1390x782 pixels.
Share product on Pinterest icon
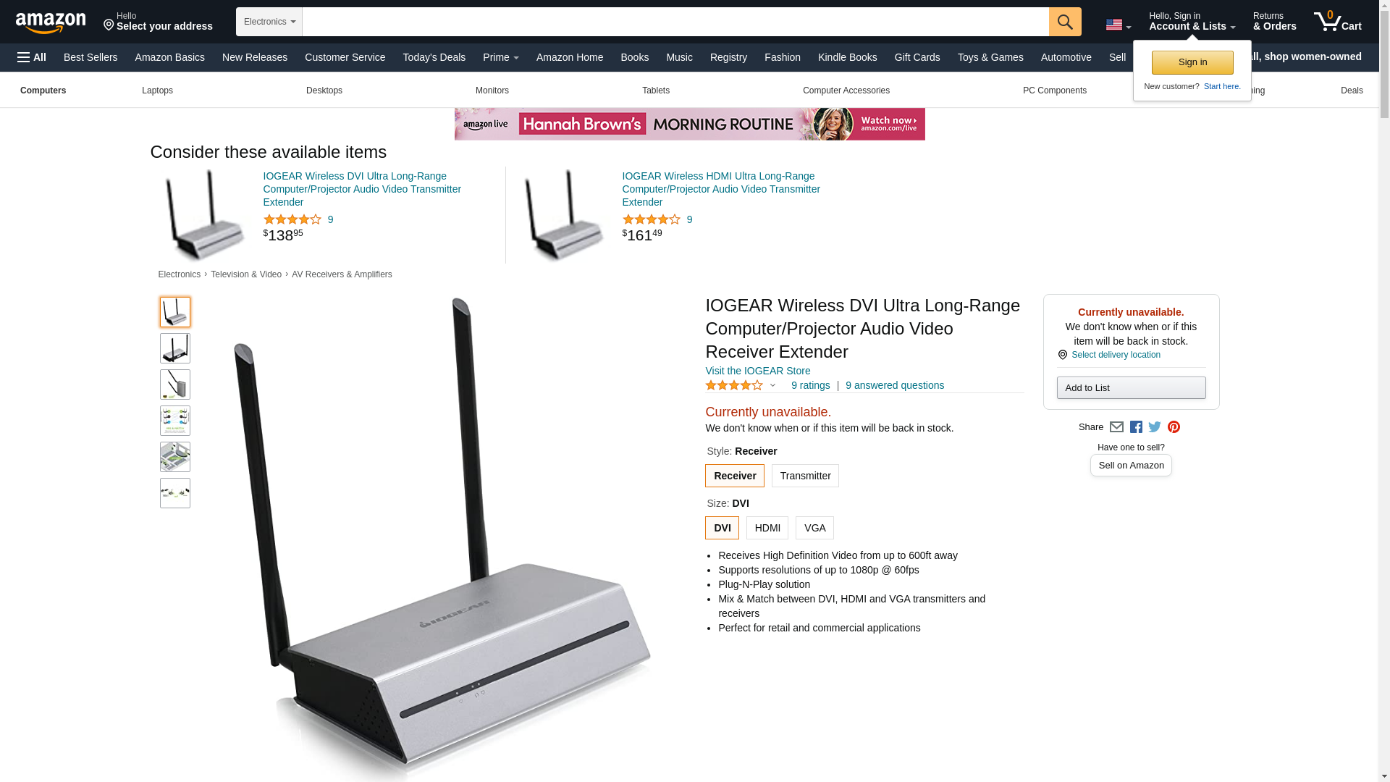click(1174, 427)
